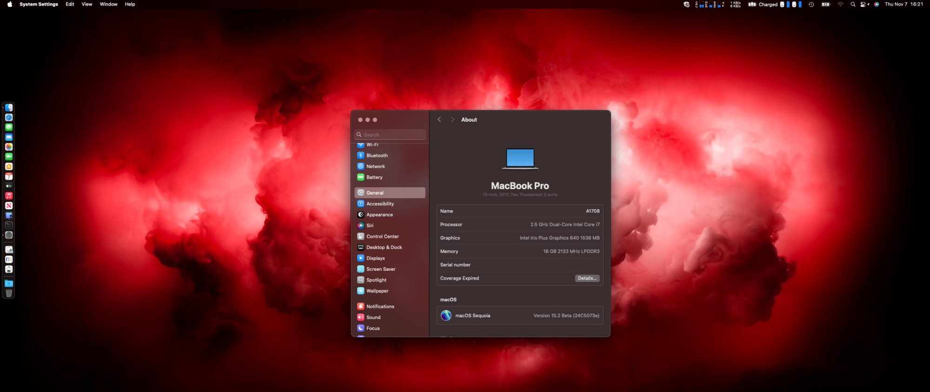Click the date and time in menu bar

tap(904, 4)
